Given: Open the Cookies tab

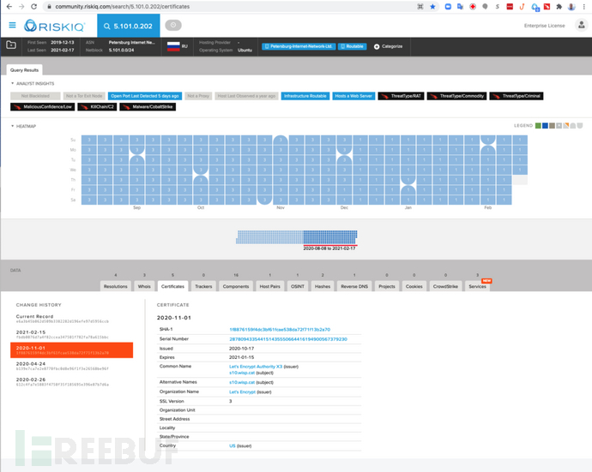Looking at the screenshot, I should [x=414, y=286].
